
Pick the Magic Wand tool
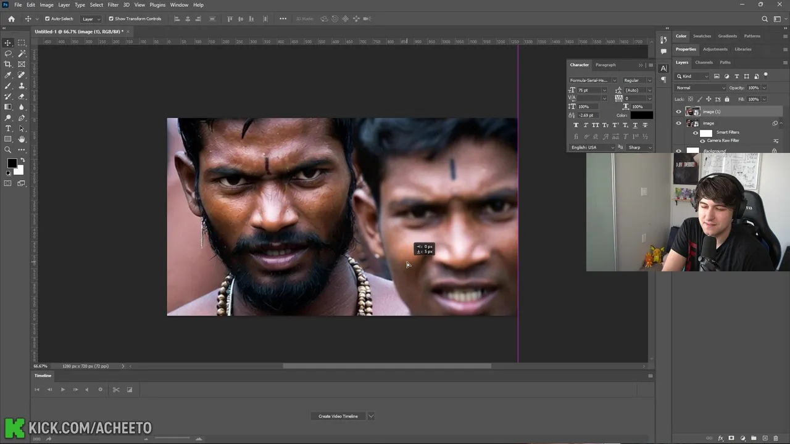pyautogui.click(x=22, y=54)
